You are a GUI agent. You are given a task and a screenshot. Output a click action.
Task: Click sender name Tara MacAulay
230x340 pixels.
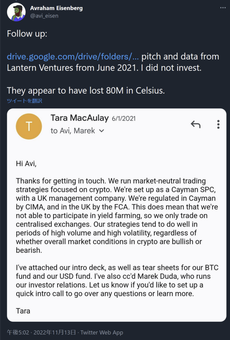click(x=79, y=118)
